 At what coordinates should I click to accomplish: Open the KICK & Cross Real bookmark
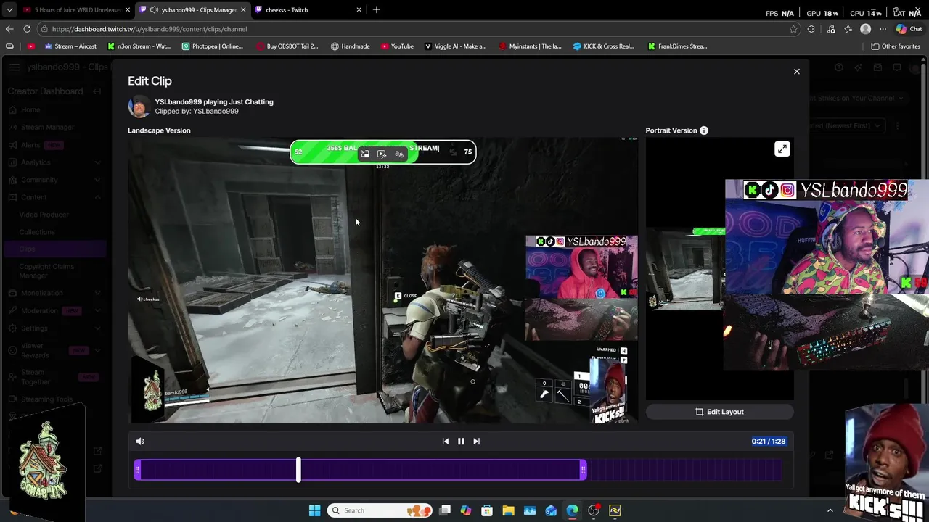604,46
